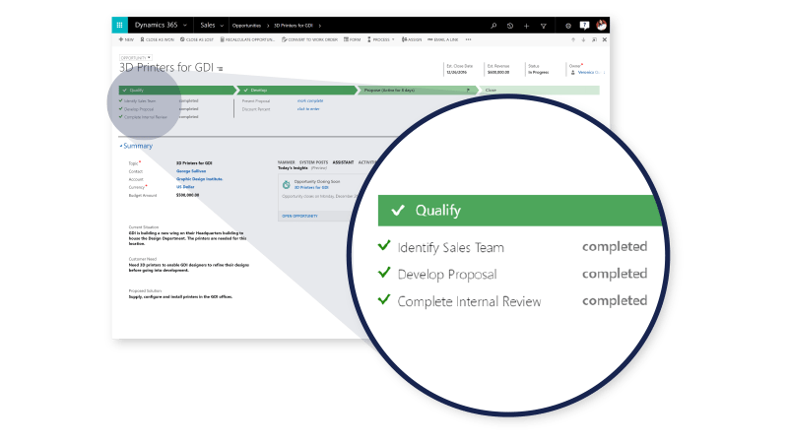The image size is (788, 443).
Task: Open the user profile avatar
Action: point(601,25)
